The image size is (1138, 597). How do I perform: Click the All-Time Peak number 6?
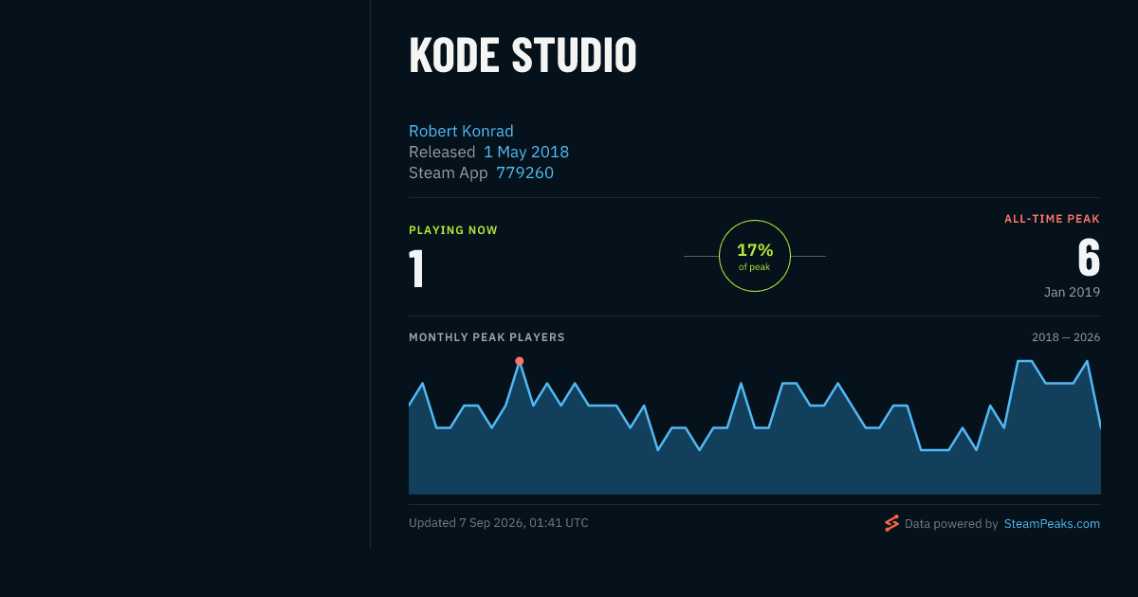pyautogui.click(x=1089, y=258)
